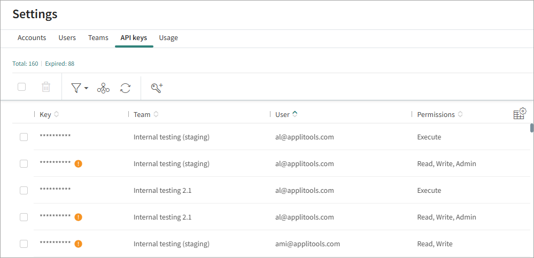Image resolution: width=534 pixels, height=258 pixels.
Task: Refresh the API keys list
Action: (125, 88)
